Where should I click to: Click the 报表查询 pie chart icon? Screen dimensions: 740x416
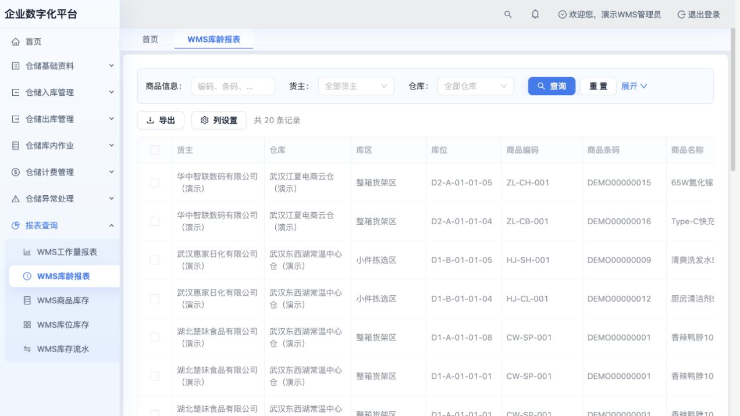[x=16, y=225]
